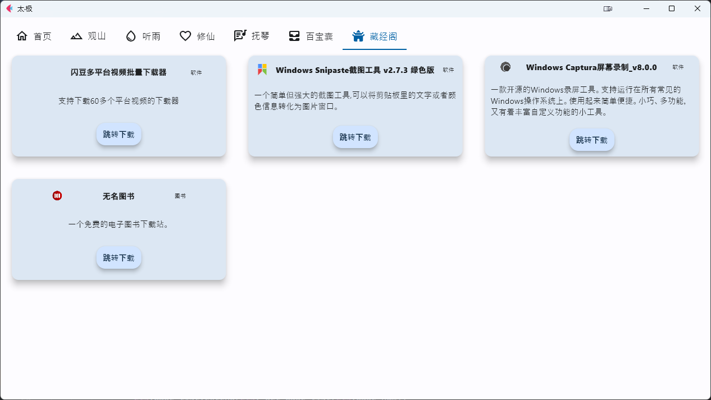
Task: Click the widget icon in the title bar
Action: pyautogui.click(x=607, y=9)
